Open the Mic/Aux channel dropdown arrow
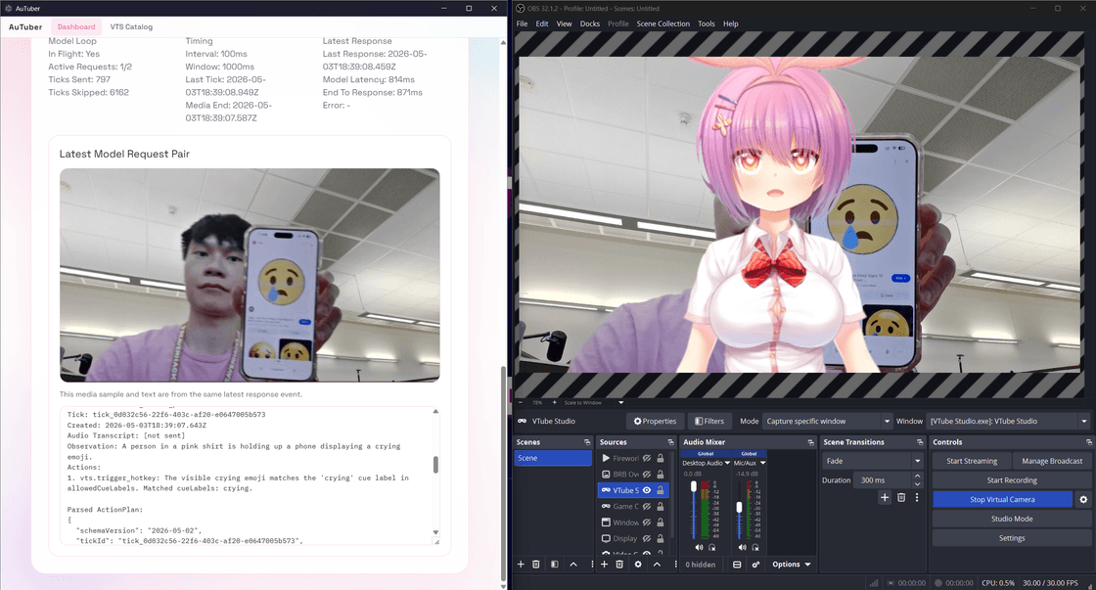 pyautogui.click(x=762, y=463)
